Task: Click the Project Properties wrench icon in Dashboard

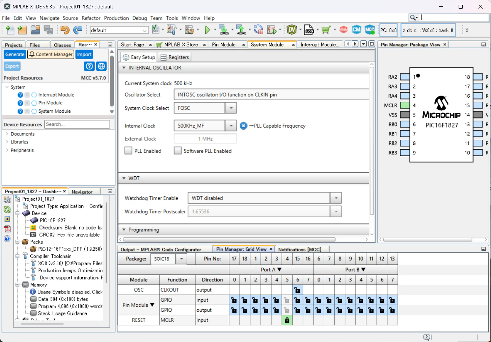Action: click(x=7, y=200)
